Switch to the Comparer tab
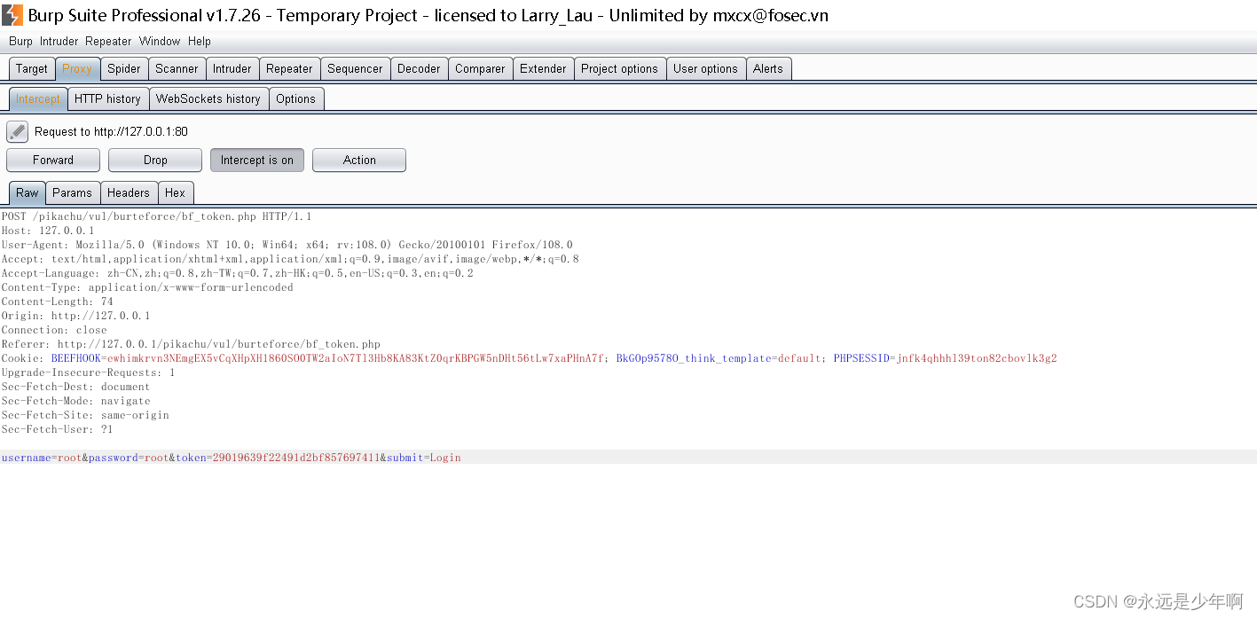This screenshot has width=1257, height=619. pyautogui.click(x=480, y=68)
